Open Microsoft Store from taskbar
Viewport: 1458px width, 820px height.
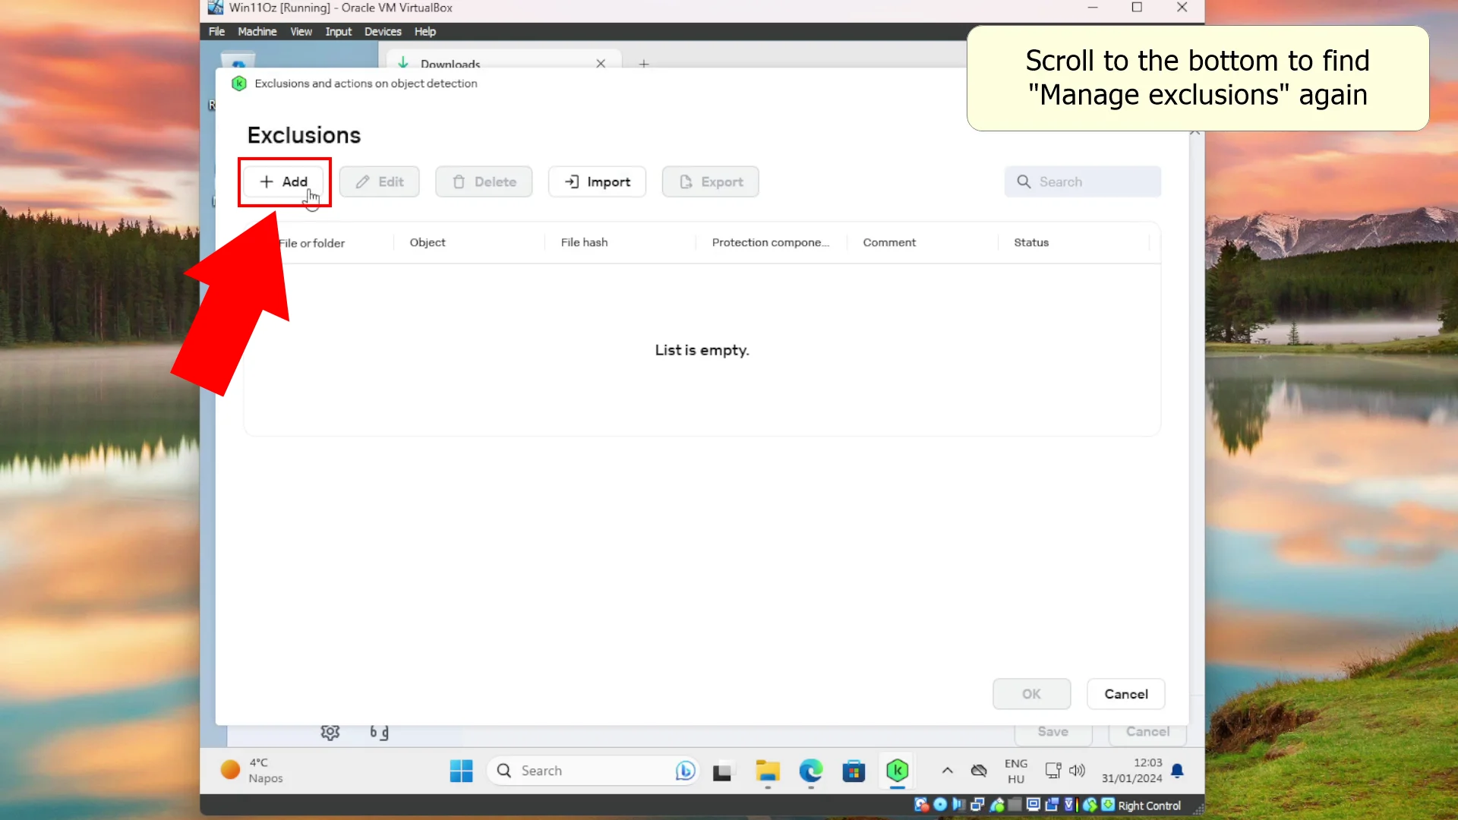[x=854, y=771]
